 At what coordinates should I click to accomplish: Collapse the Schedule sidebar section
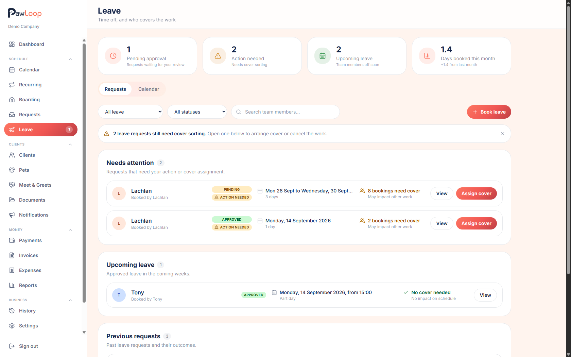tap(70, 59)
